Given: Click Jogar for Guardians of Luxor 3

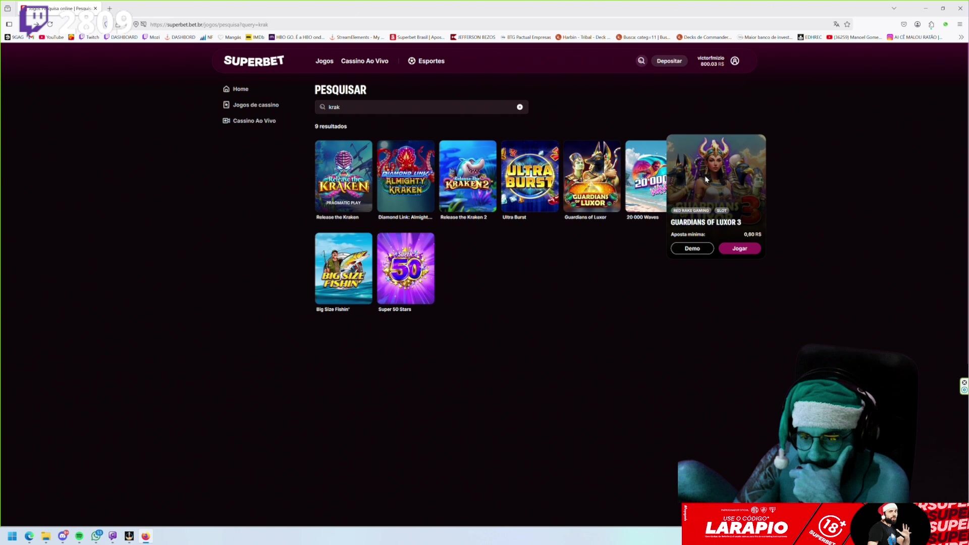Looking at the screenshot, I should [x=739, y=248].
